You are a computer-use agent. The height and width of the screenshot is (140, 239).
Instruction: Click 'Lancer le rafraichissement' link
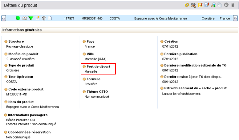pyautogui.click(x=181, y=94)
